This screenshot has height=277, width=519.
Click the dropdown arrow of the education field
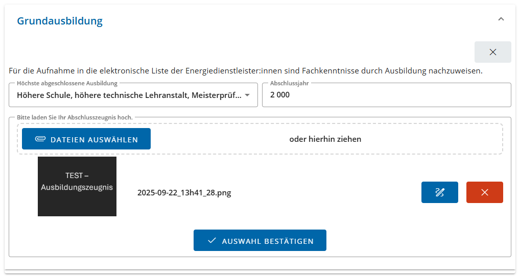click(247, 95)
